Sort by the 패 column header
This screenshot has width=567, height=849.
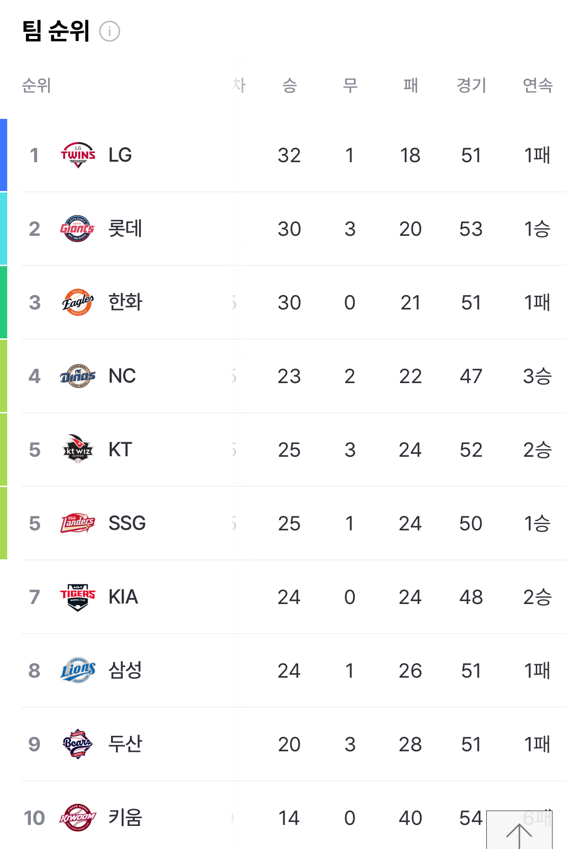coord(410,85)
